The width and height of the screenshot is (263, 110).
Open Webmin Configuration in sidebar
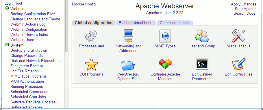pos(29,30)
